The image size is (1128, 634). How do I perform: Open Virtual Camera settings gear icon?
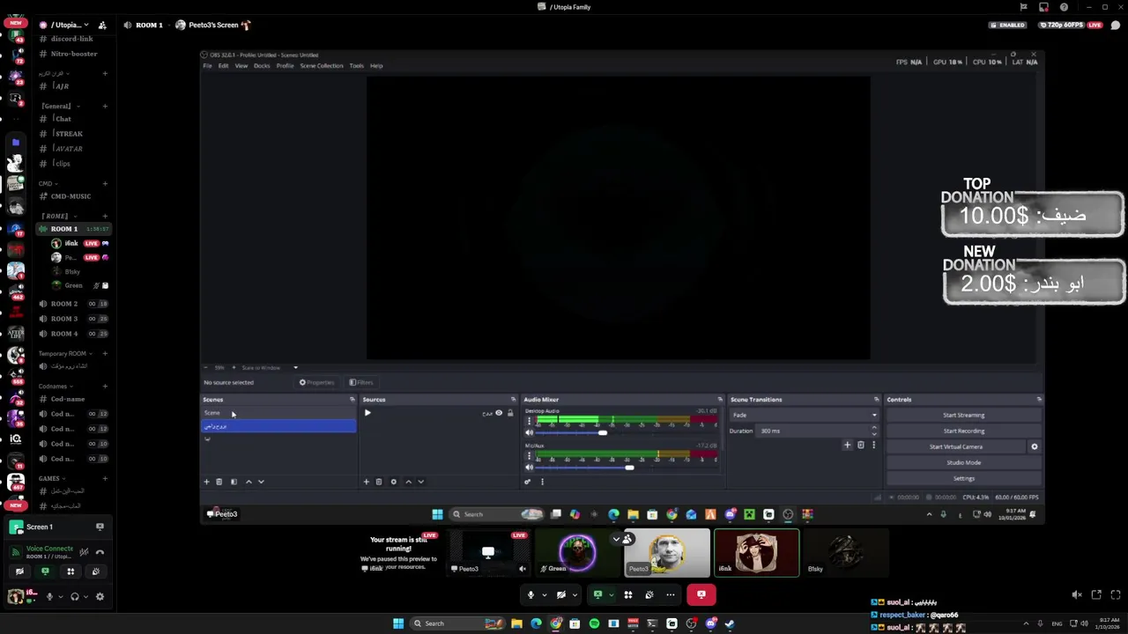tap(1035, 446)
